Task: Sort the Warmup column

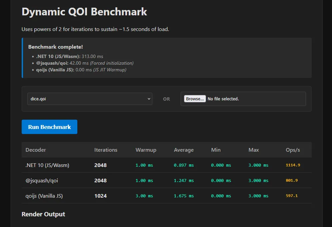Action: point(146,150)
